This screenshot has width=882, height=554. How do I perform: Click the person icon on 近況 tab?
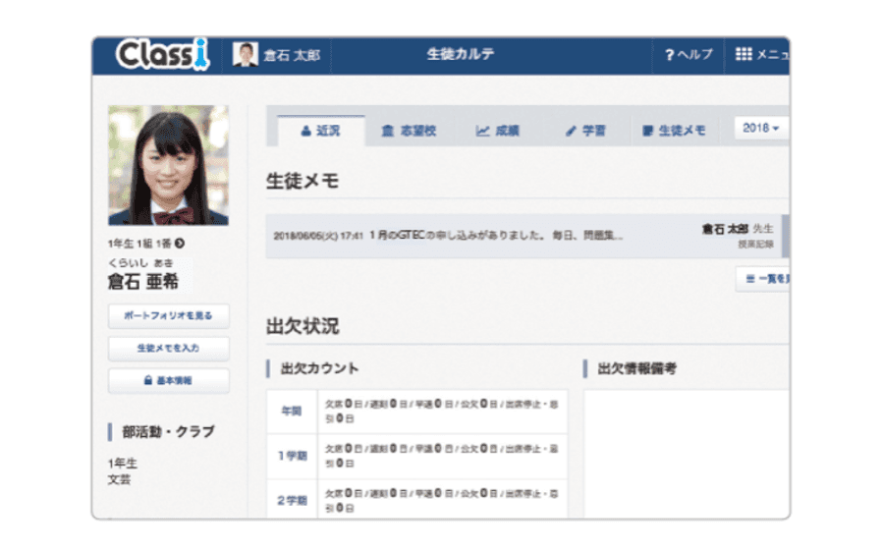click(305, 131)
